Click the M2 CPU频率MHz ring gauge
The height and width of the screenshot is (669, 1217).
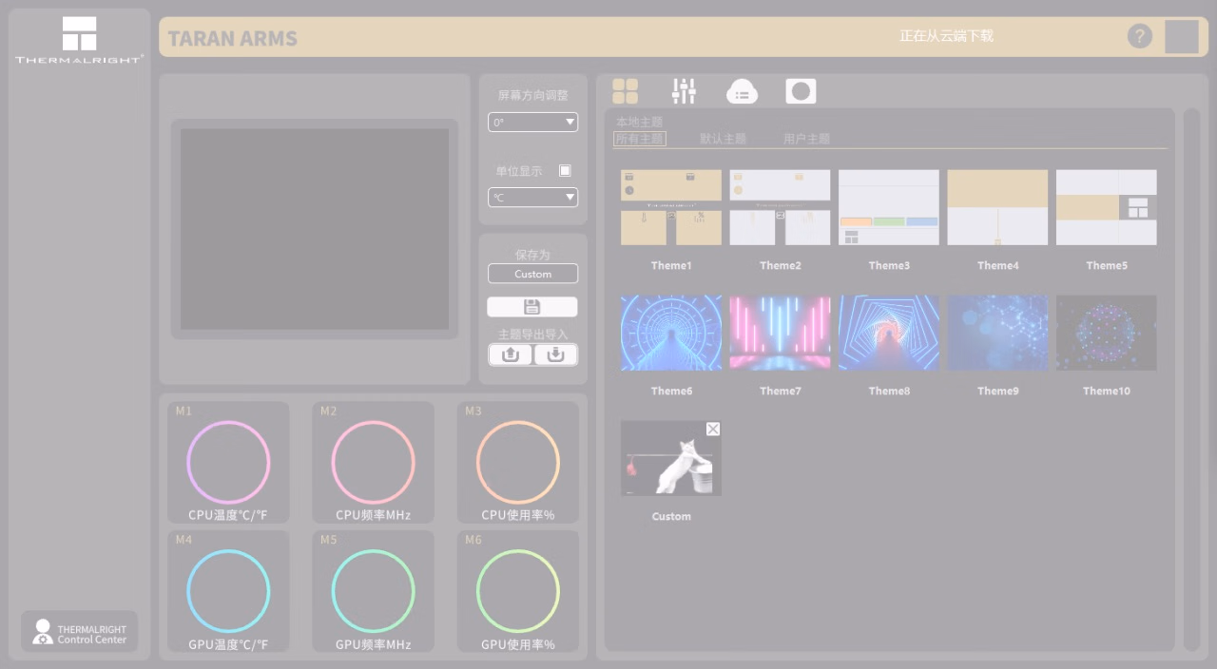coord(374,463)
